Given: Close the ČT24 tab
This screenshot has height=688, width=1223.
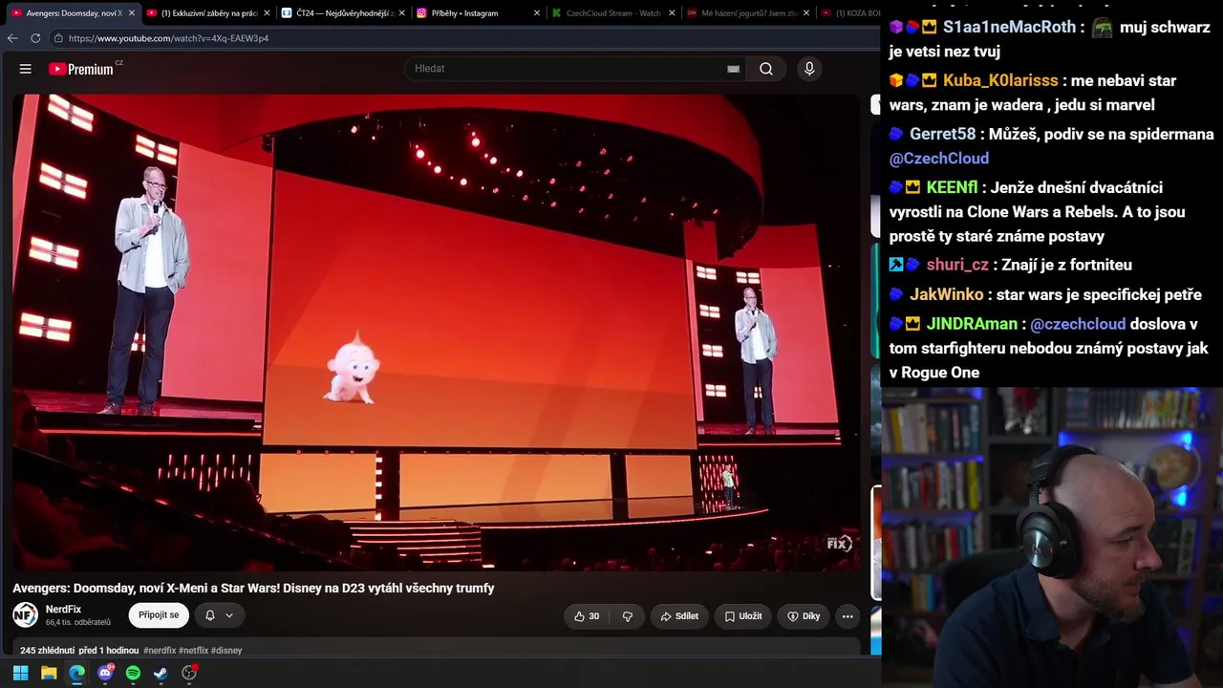Looking at the screenshot, I should coord(401,13).
